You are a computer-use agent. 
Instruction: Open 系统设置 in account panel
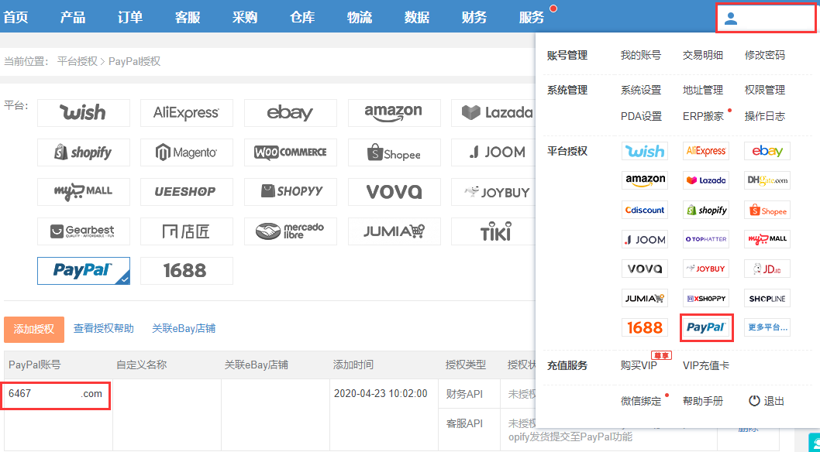click(641, 91)
